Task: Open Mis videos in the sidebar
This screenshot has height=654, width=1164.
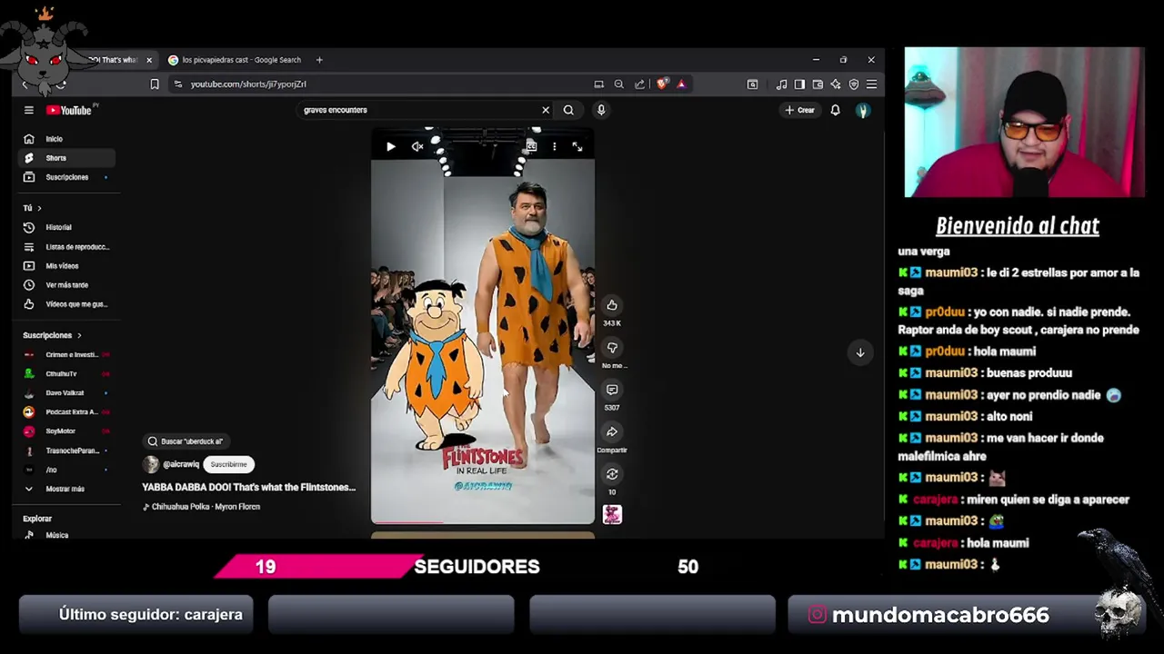Action: [x=65, y=266]
